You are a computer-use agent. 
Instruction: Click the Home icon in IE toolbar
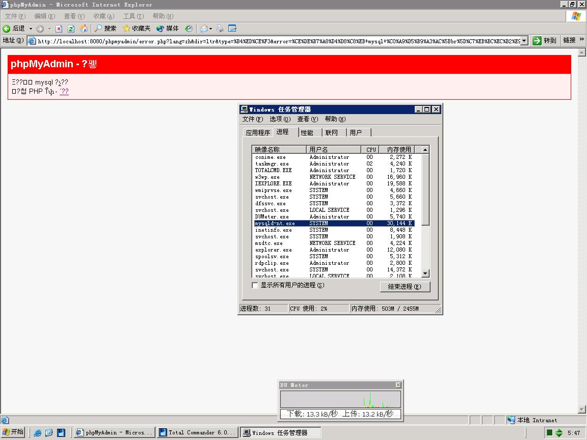[x=84, y=29]
